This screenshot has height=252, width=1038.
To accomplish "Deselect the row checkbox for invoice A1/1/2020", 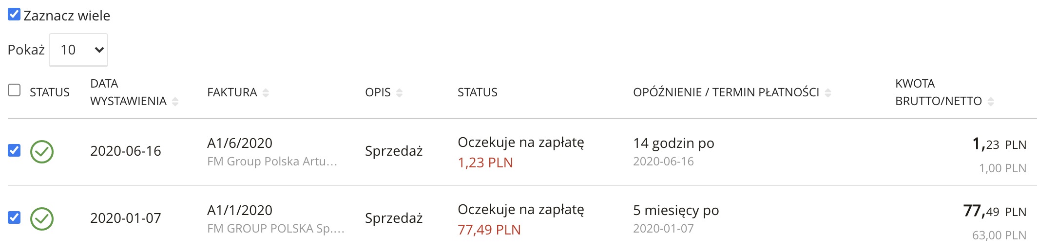I will point(14,217).
